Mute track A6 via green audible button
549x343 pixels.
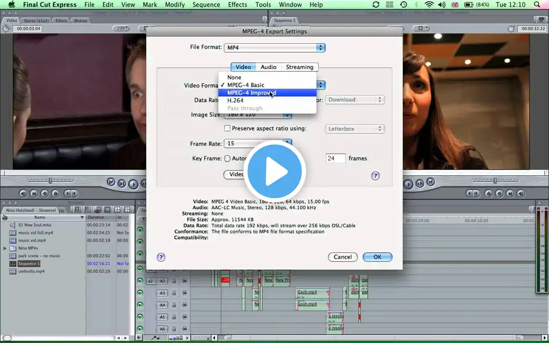click(x=140, y=329)
